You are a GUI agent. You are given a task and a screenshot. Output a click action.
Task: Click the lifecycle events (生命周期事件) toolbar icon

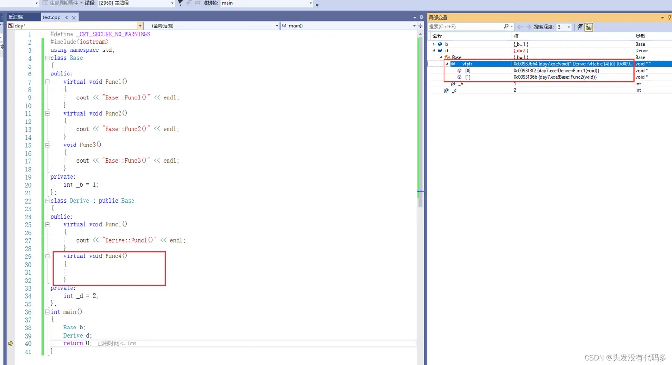tap(46, 3)
